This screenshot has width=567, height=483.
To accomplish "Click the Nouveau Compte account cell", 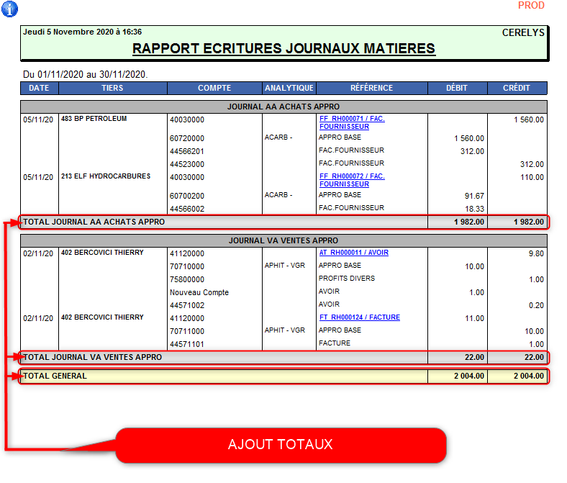I will [199, 292].
